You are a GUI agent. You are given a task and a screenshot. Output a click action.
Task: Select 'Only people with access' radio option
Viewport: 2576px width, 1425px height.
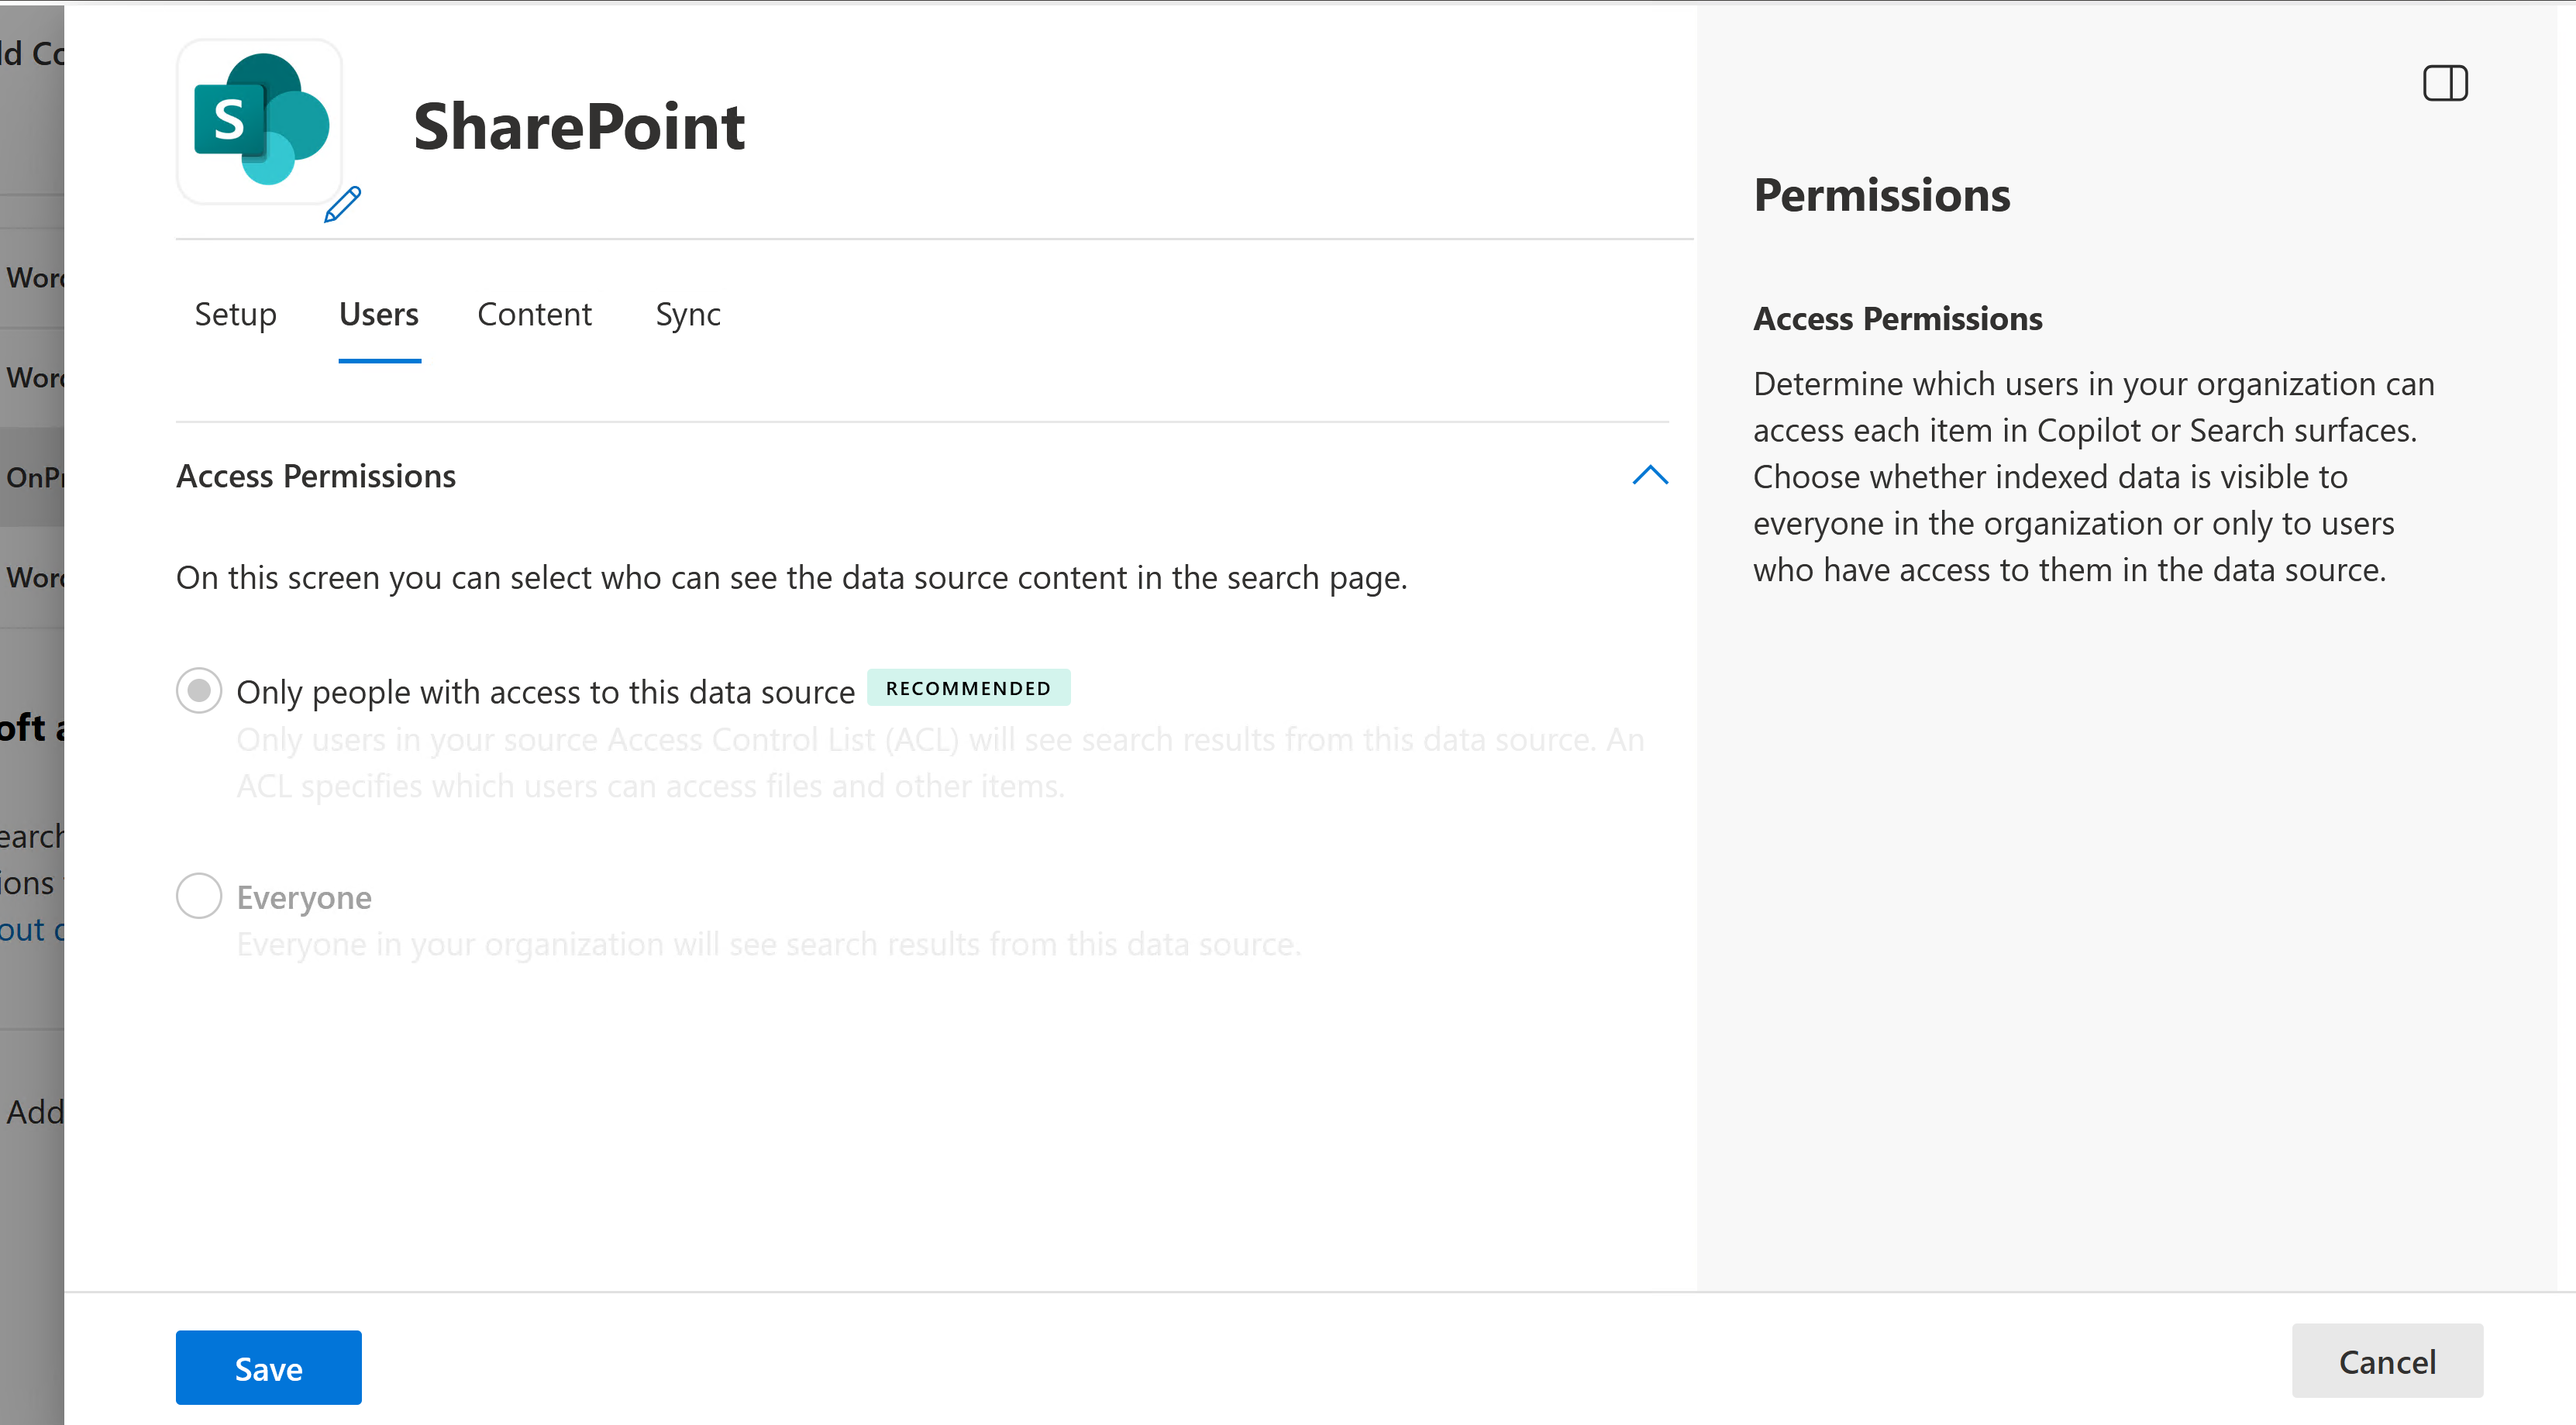tap(199, 691)
